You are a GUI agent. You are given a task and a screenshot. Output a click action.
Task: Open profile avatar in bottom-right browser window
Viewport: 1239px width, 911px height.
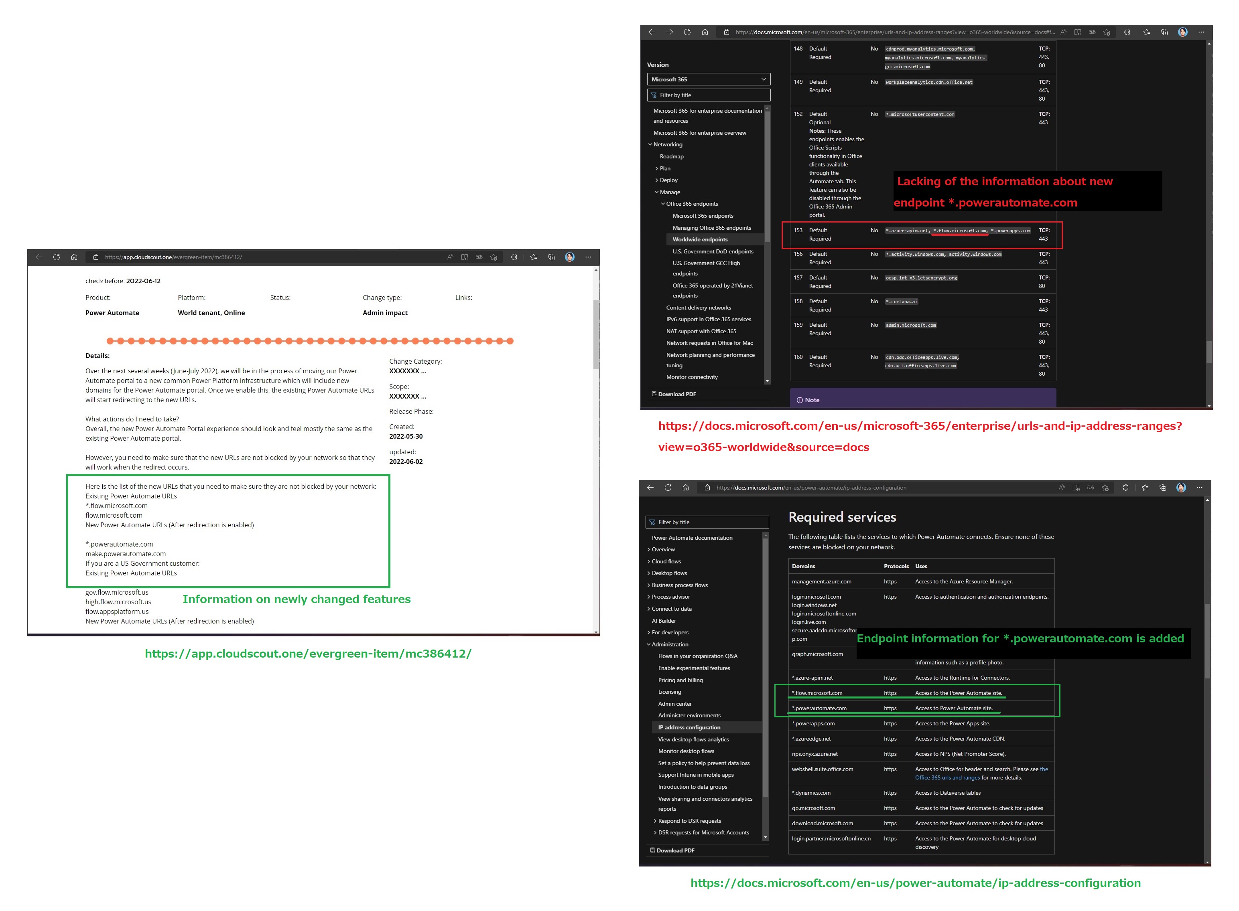click(x=1180, y=488)
